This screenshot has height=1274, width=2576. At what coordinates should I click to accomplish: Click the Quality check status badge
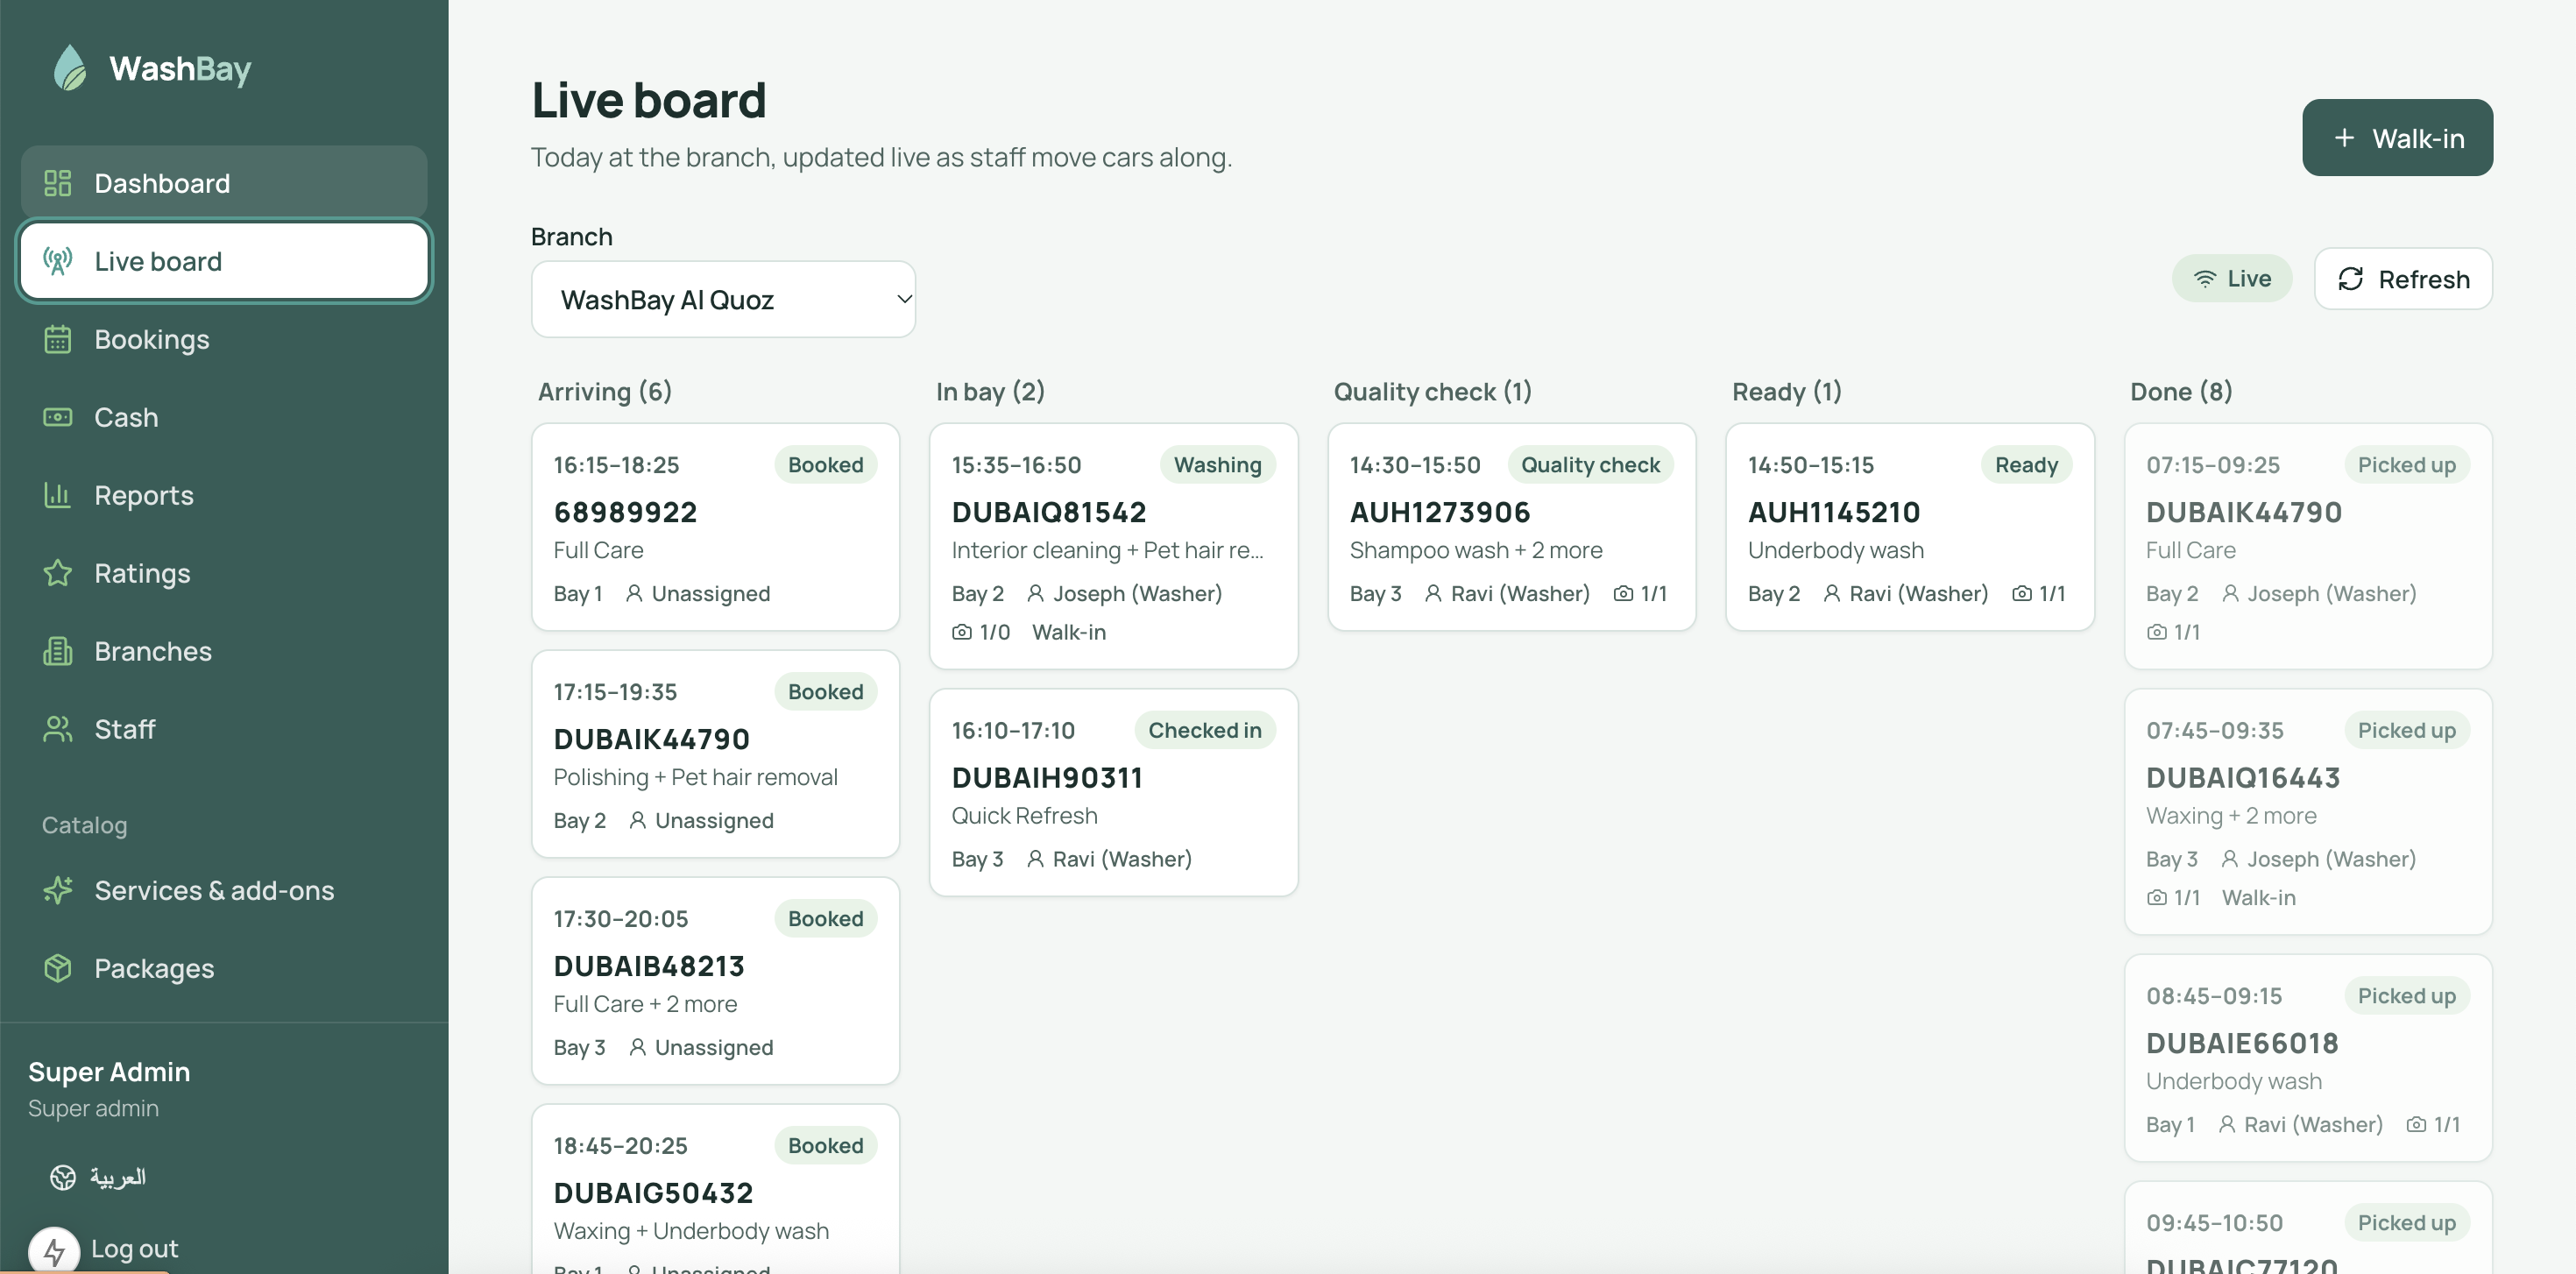tap(1590, 465)
